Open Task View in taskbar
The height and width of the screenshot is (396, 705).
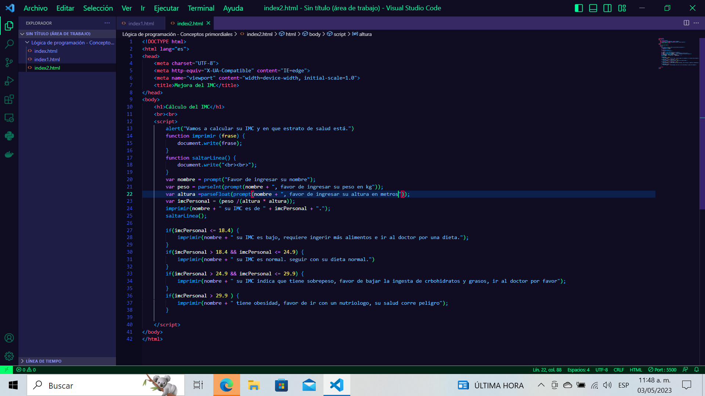(198, 385)
